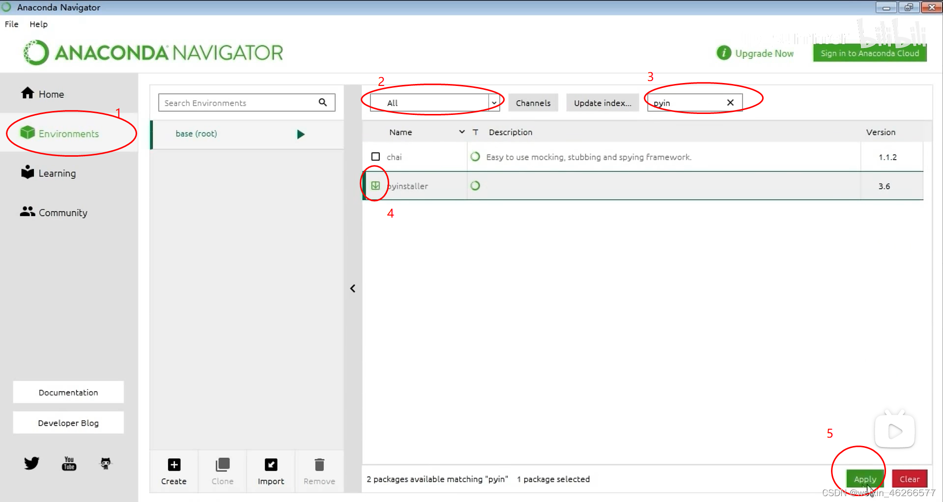Click the Home house icon
Screen dimensions: 943x502
(28, 93)
